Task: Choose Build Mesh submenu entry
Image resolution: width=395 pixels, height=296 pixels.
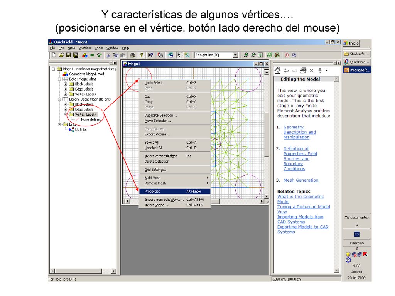Action: (175, 178)
